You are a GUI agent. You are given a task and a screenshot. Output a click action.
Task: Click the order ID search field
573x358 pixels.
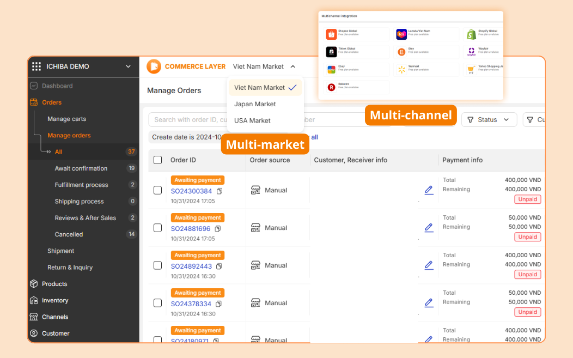(x=187, y=119)
